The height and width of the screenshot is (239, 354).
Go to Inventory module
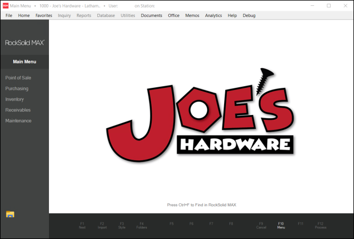[x=14, y=100]
